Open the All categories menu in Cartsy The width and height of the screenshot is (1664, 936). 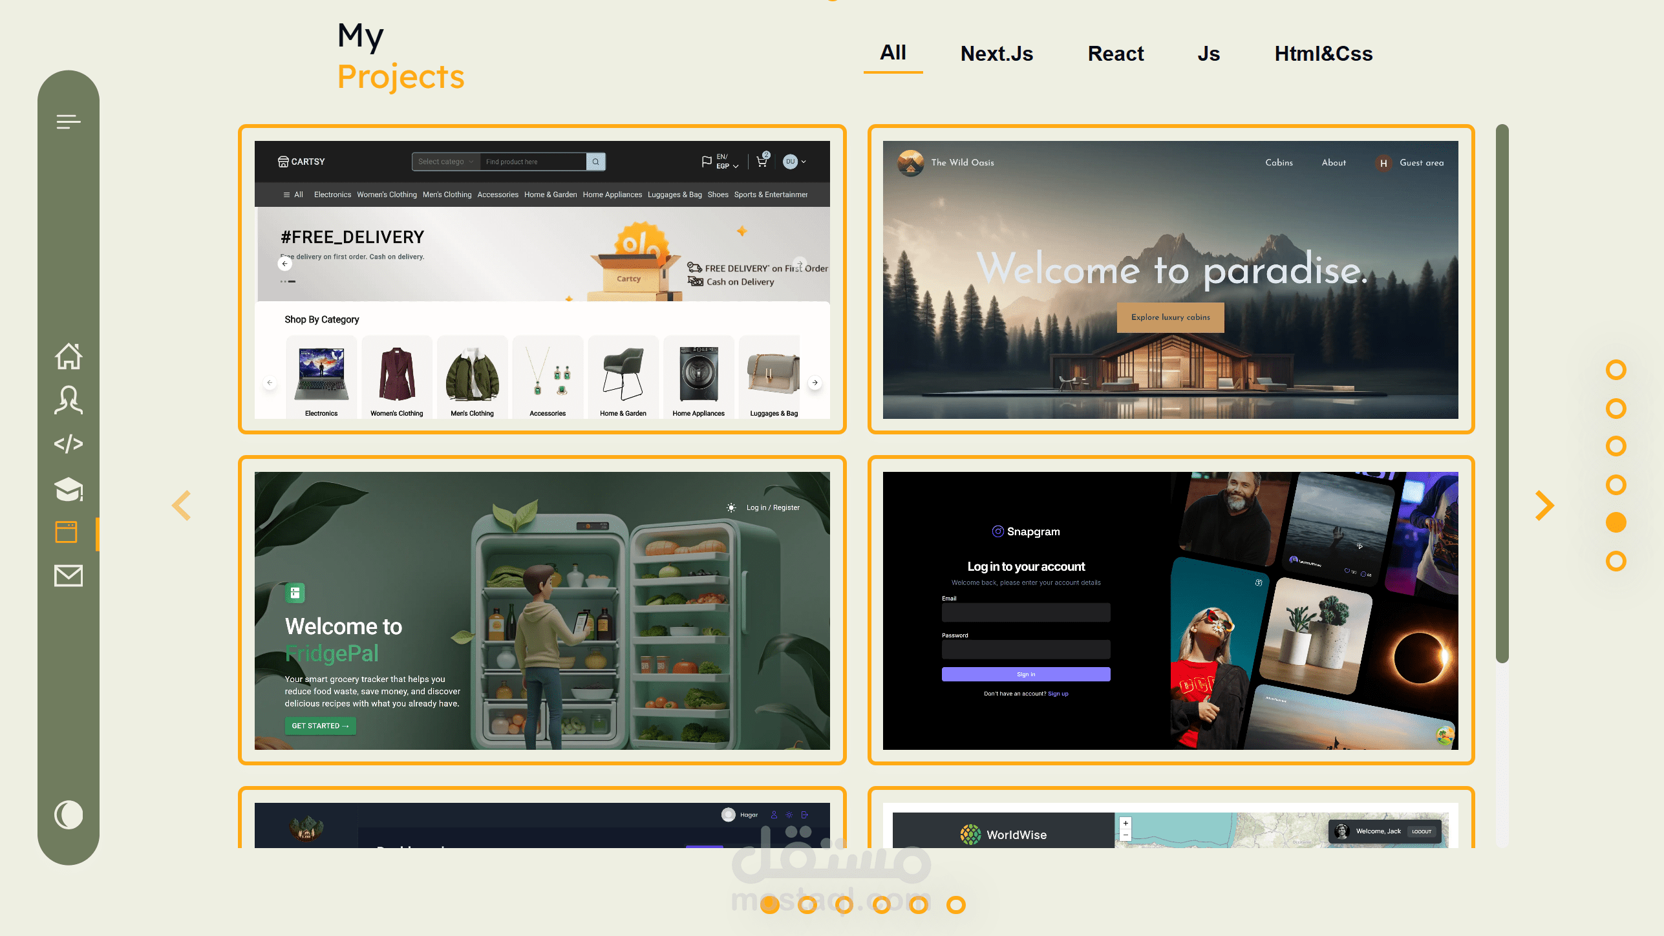point(293,195)
